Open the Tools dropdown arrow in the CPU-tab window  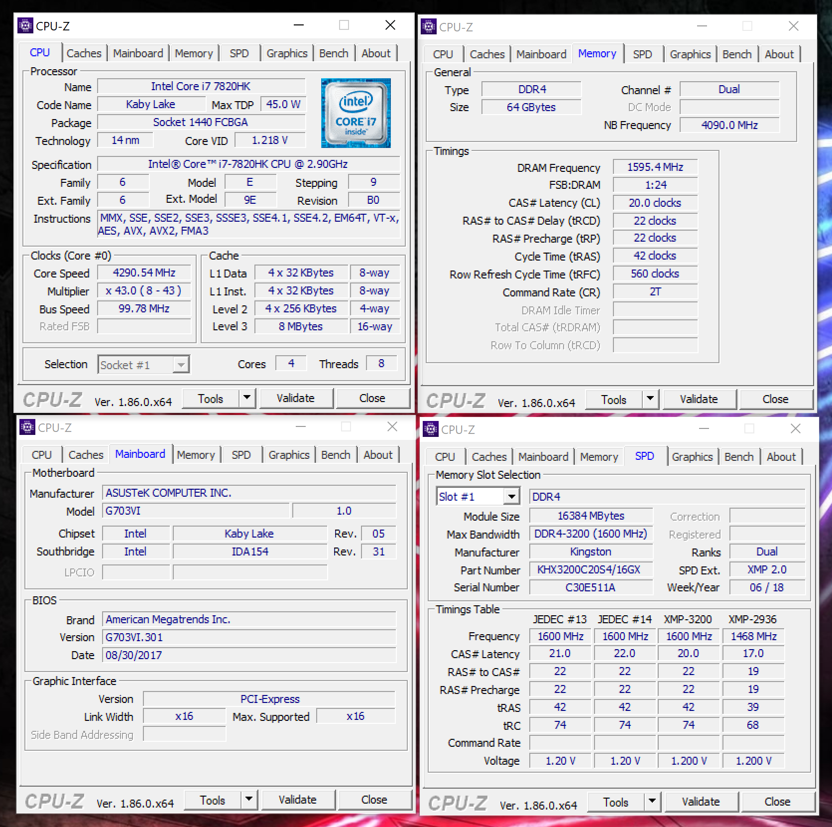pos(247,398)
